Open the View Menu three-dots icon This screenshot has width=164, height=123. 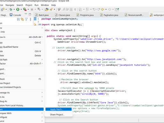coord(31,19)
